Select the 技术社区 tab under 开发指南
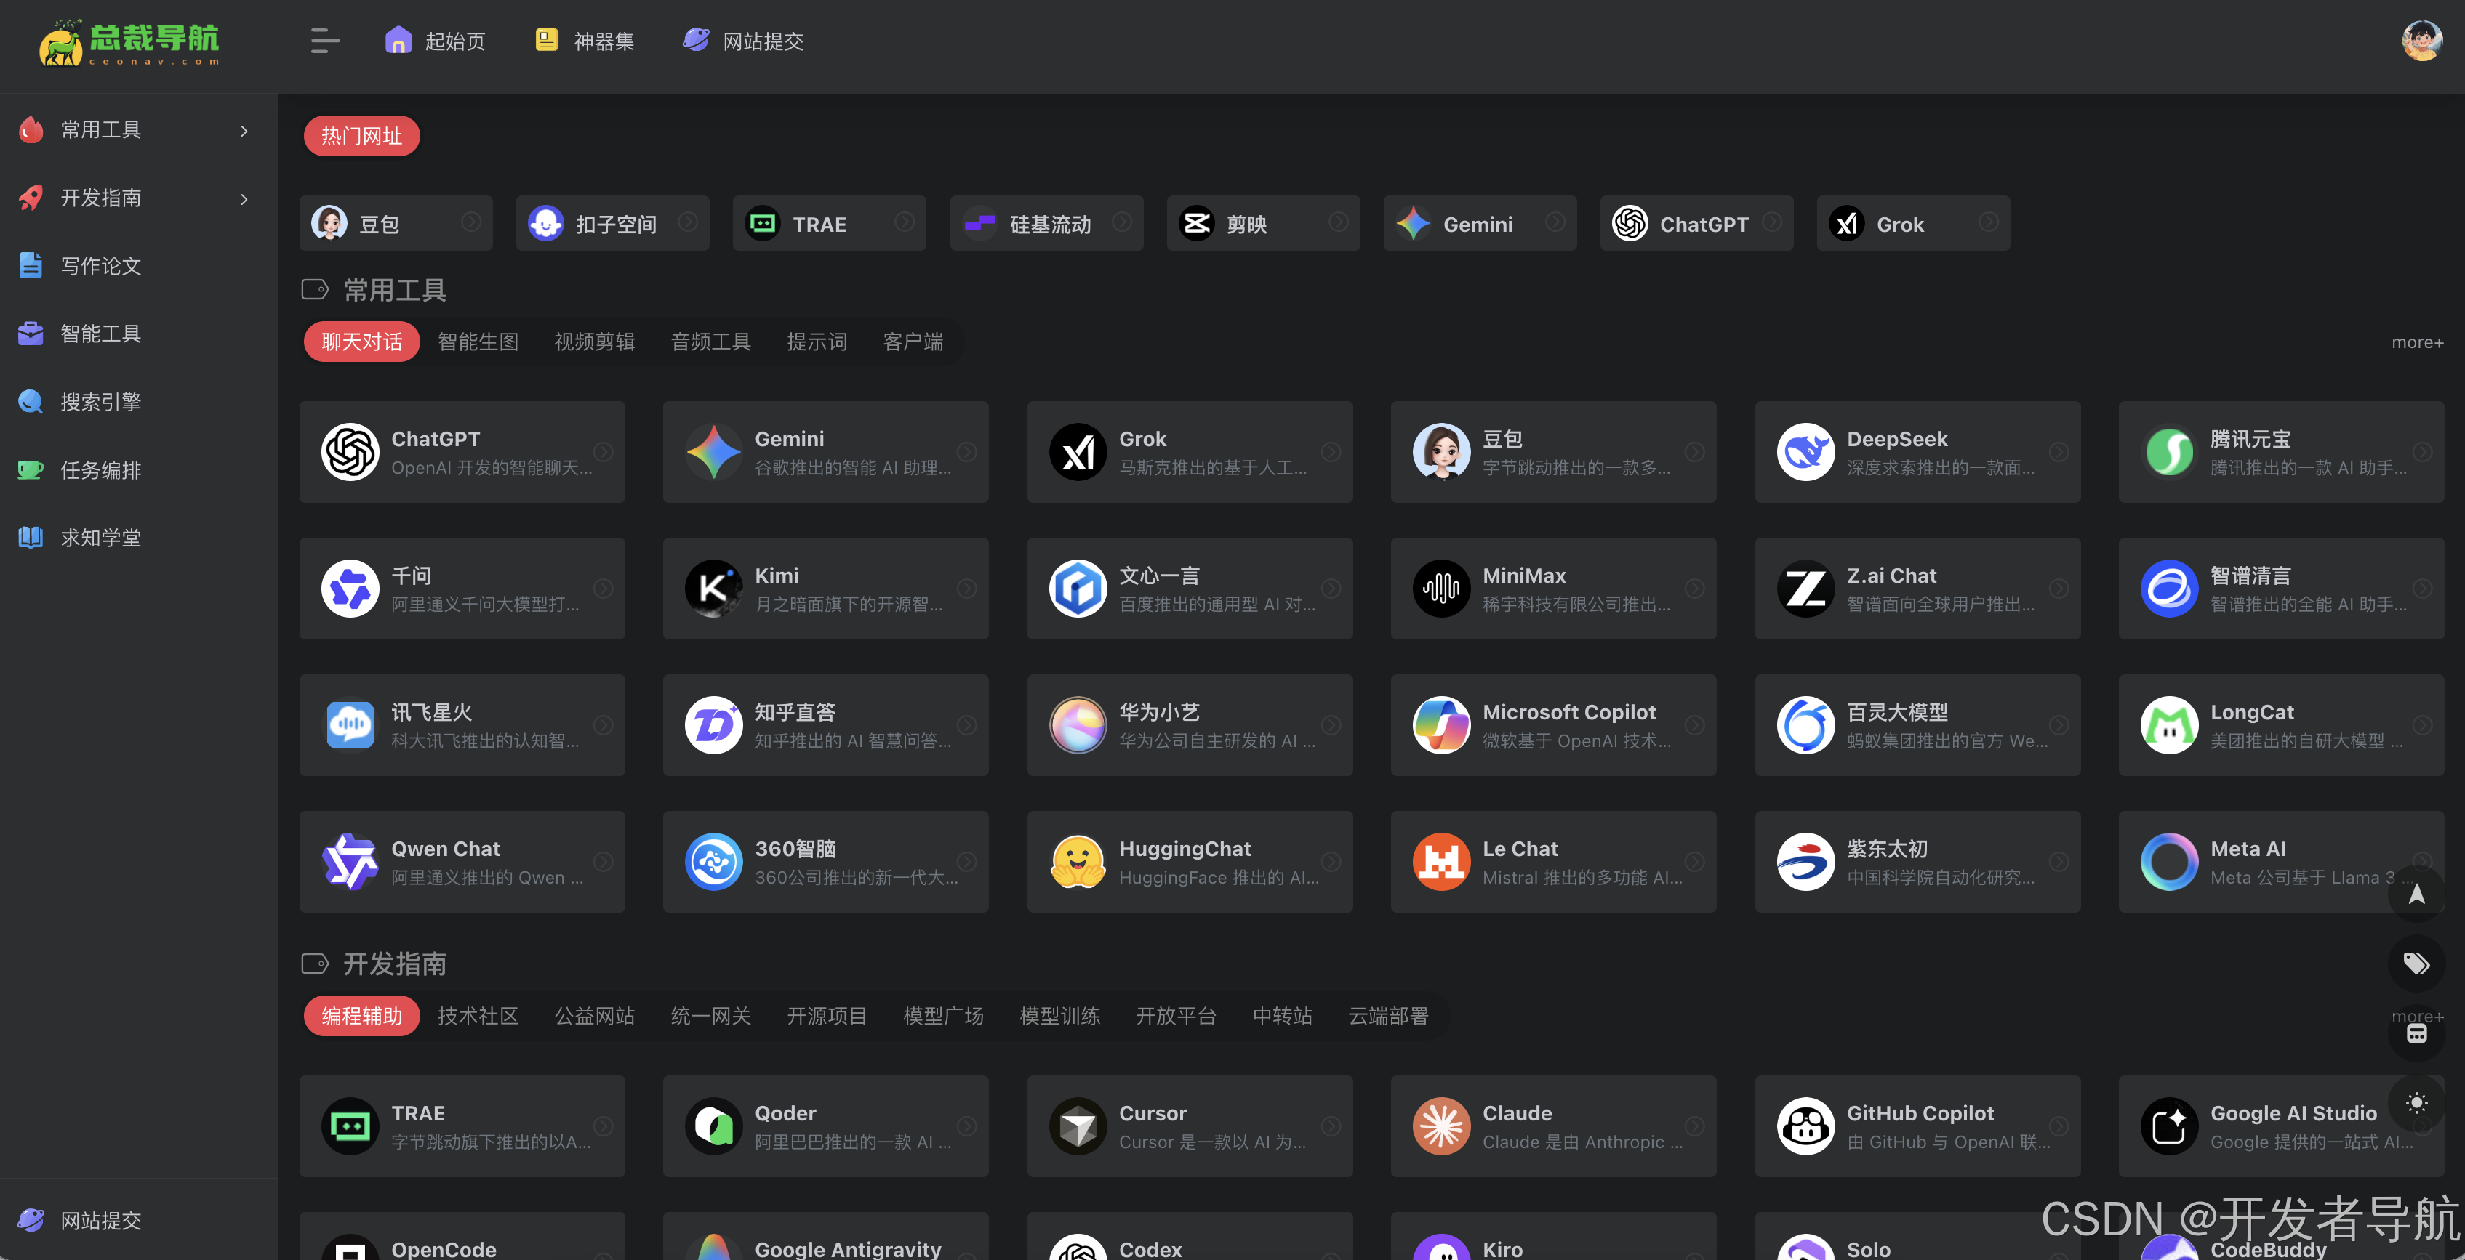The height and width of the screenshot is (1260, 2465). pyautogui.click(x=478, y=1017)
